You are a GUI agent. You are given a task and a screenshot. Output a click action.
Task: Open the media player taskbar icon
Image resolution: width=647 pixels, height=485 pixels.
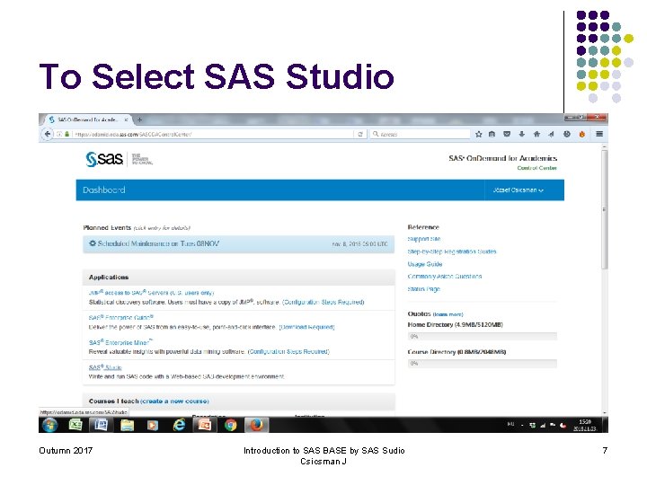[153, 425]
